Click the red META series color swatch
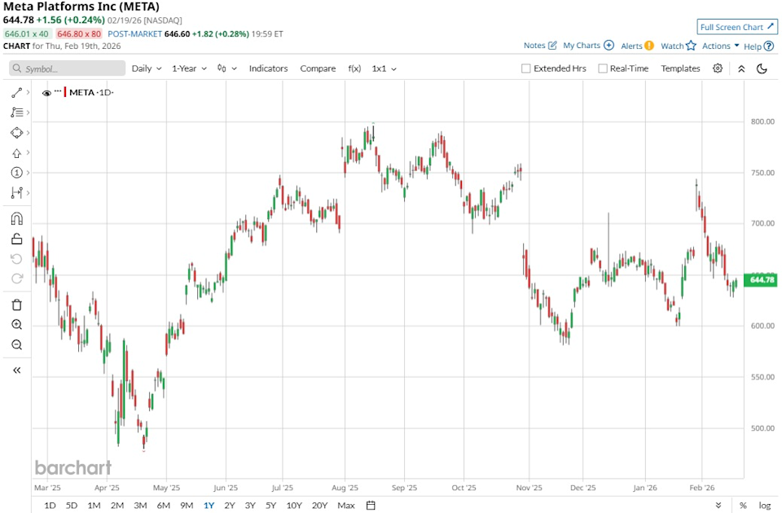 click(65, 92)
